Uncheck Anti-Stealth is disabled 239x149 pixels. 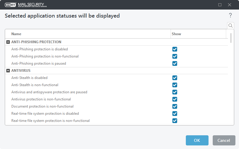pos(175,78)
